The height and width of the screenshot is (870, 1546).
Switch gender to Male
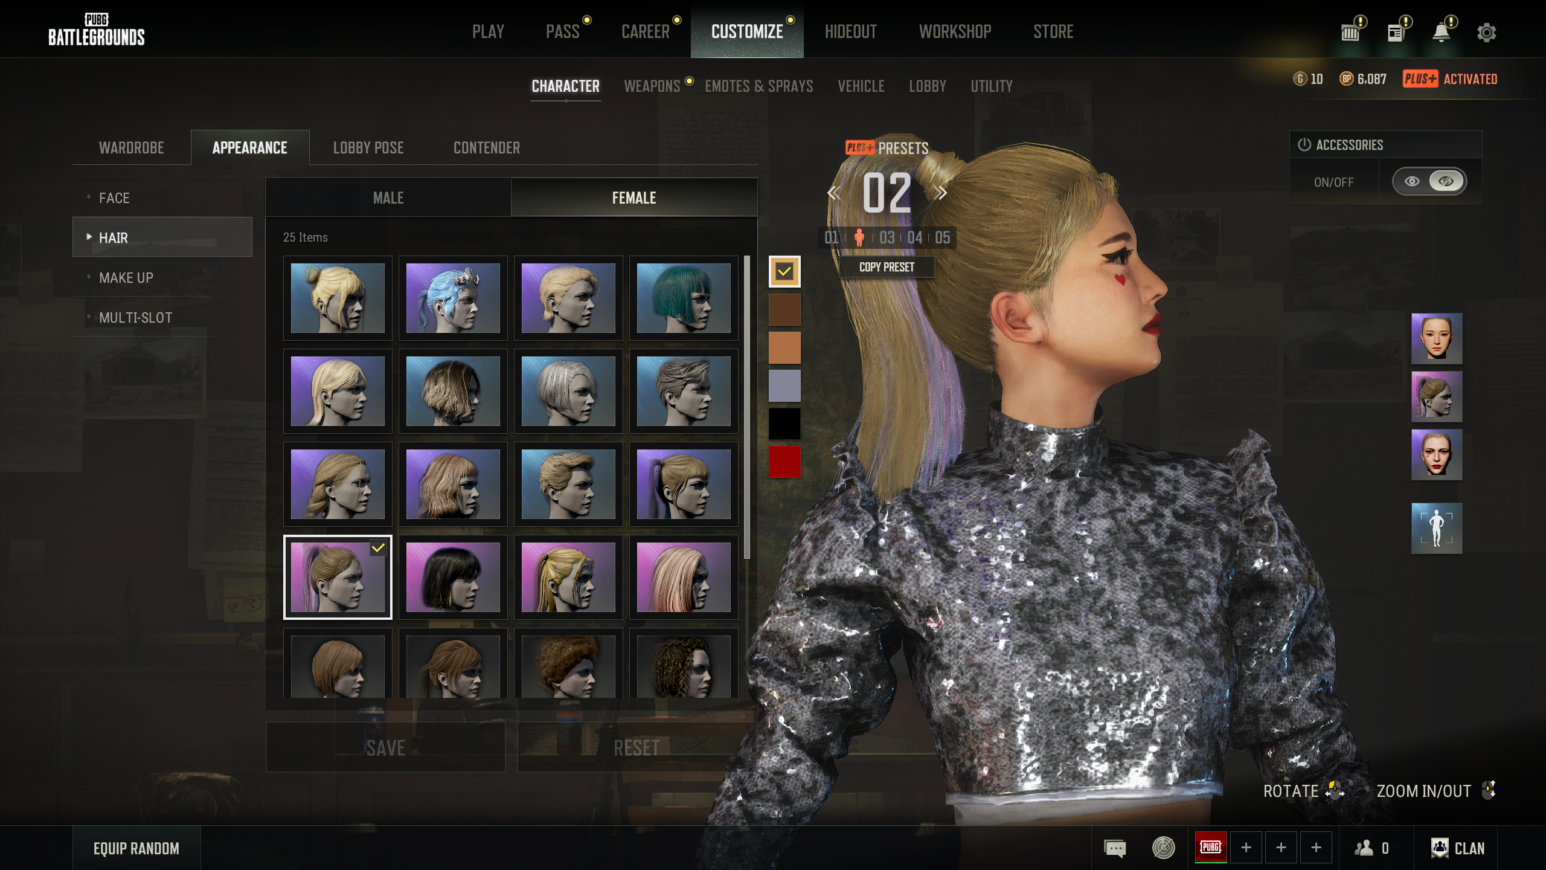coord(388,198)
